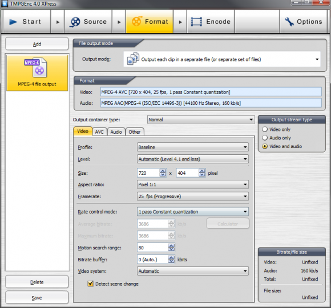Click the Average bitrate spinner

[x=171, y=224]
